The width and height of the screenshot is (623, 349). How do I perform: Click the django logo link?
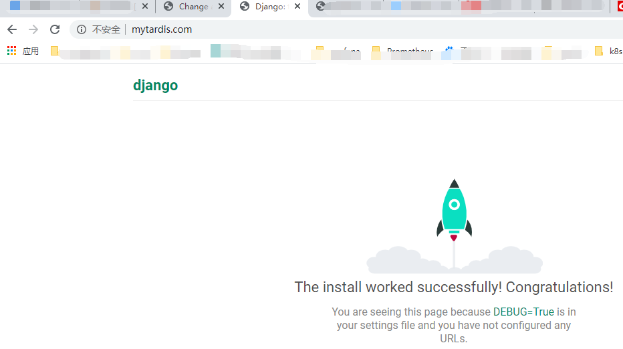[155, 86]
